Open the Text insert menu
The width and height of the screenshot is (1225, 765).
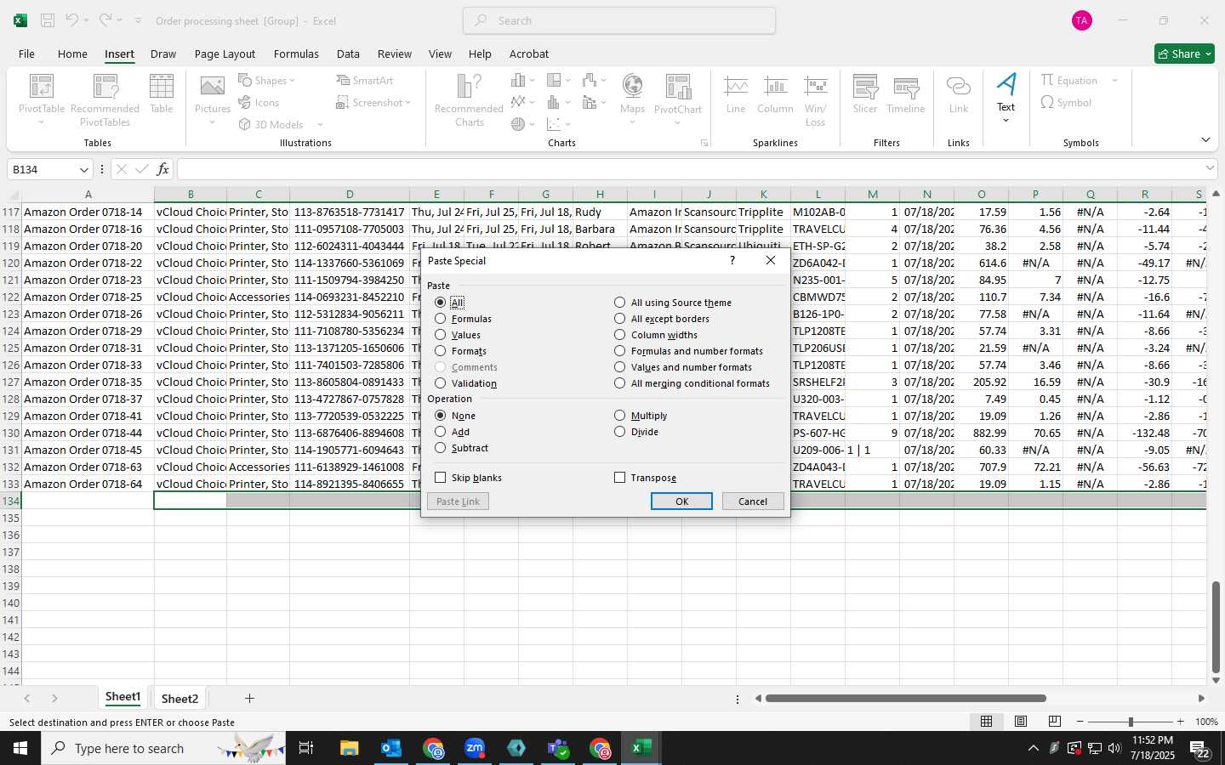(x=1006, y=98)
